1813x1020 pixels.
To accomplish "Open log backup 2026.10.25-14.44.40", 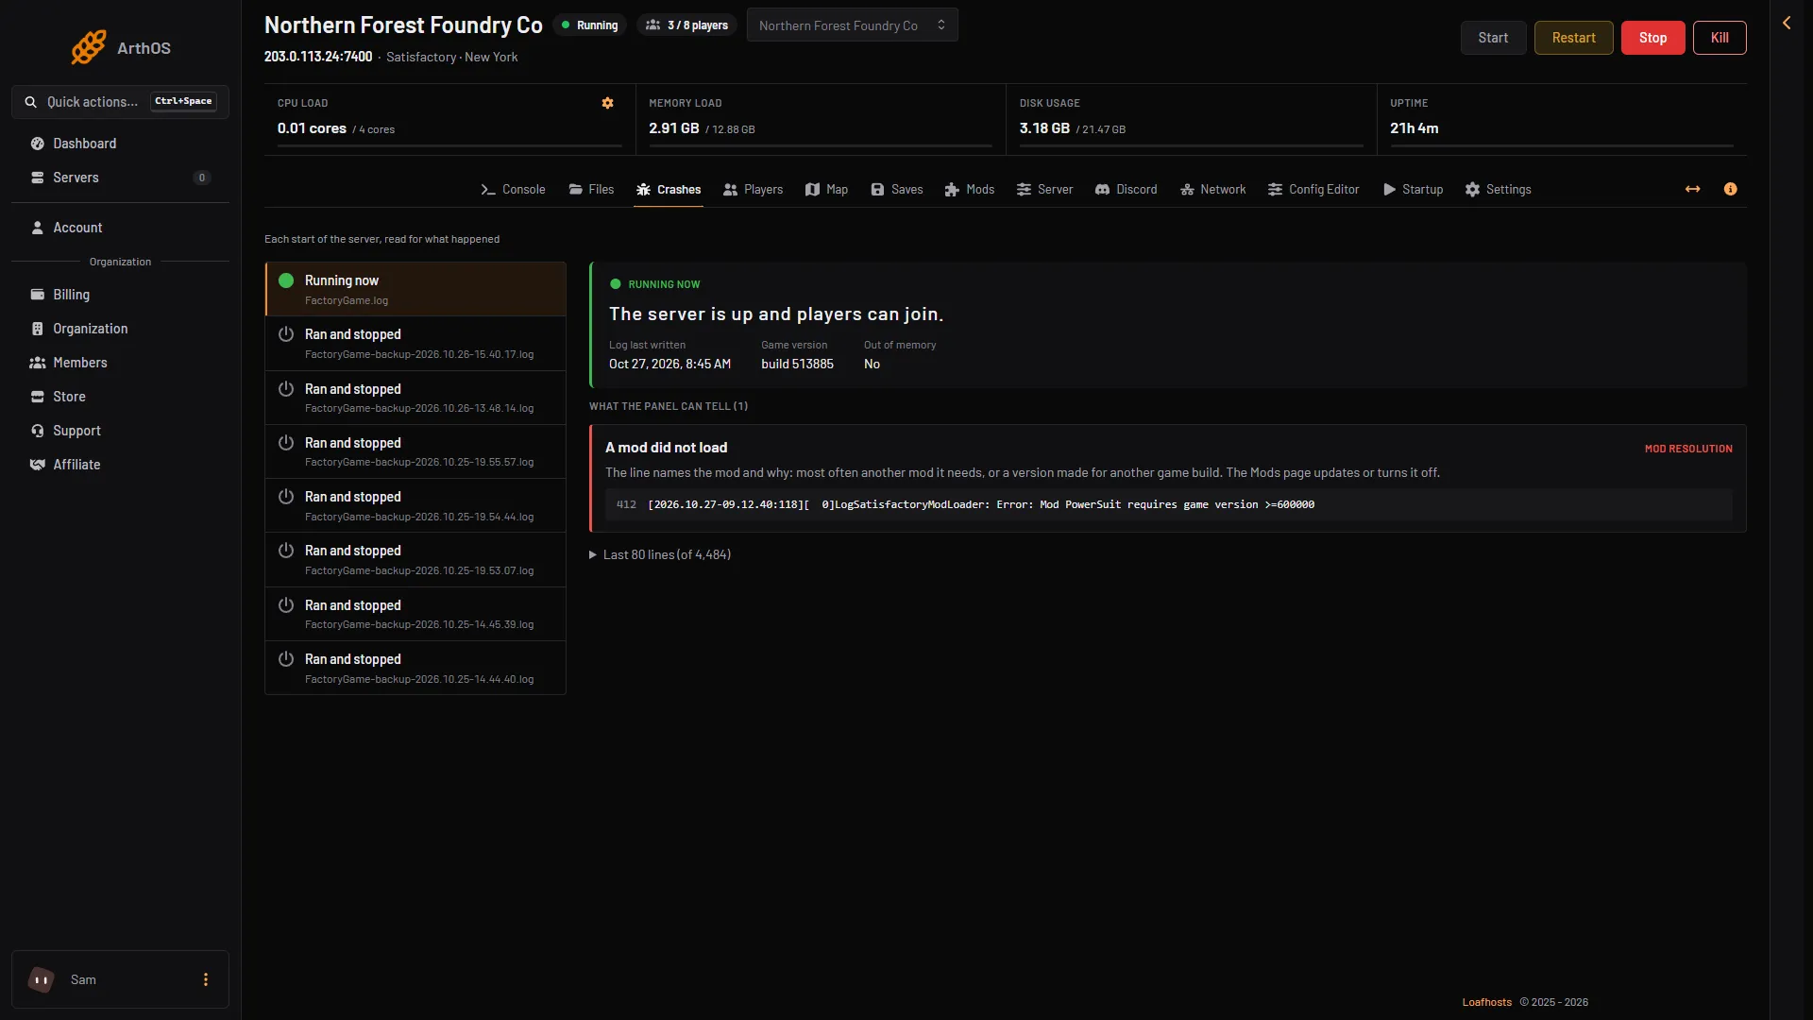I will 415,668.
